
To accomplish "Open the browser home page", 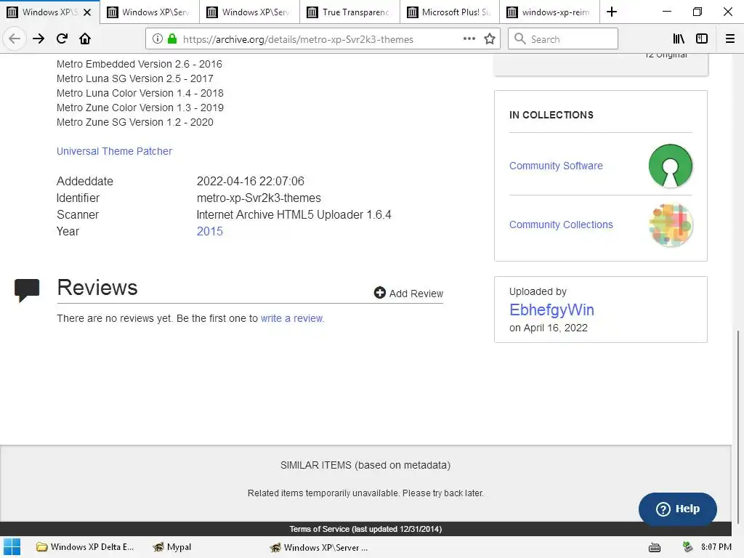I will click(x=85, y=39).
